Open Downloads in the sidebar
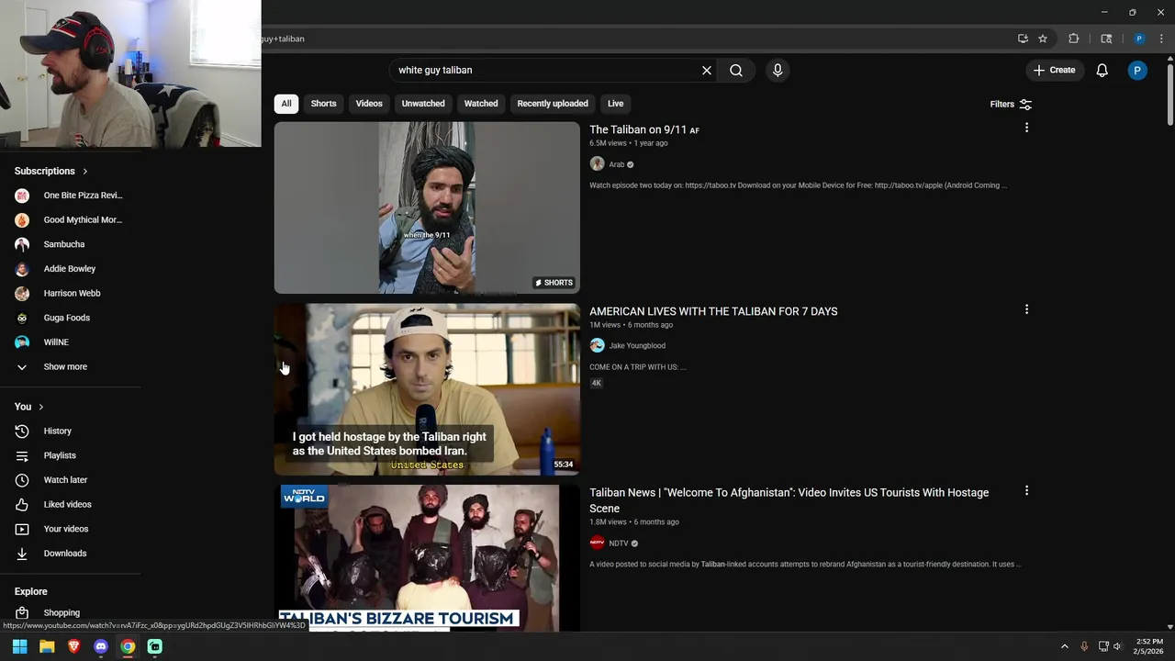 (70, 554)
